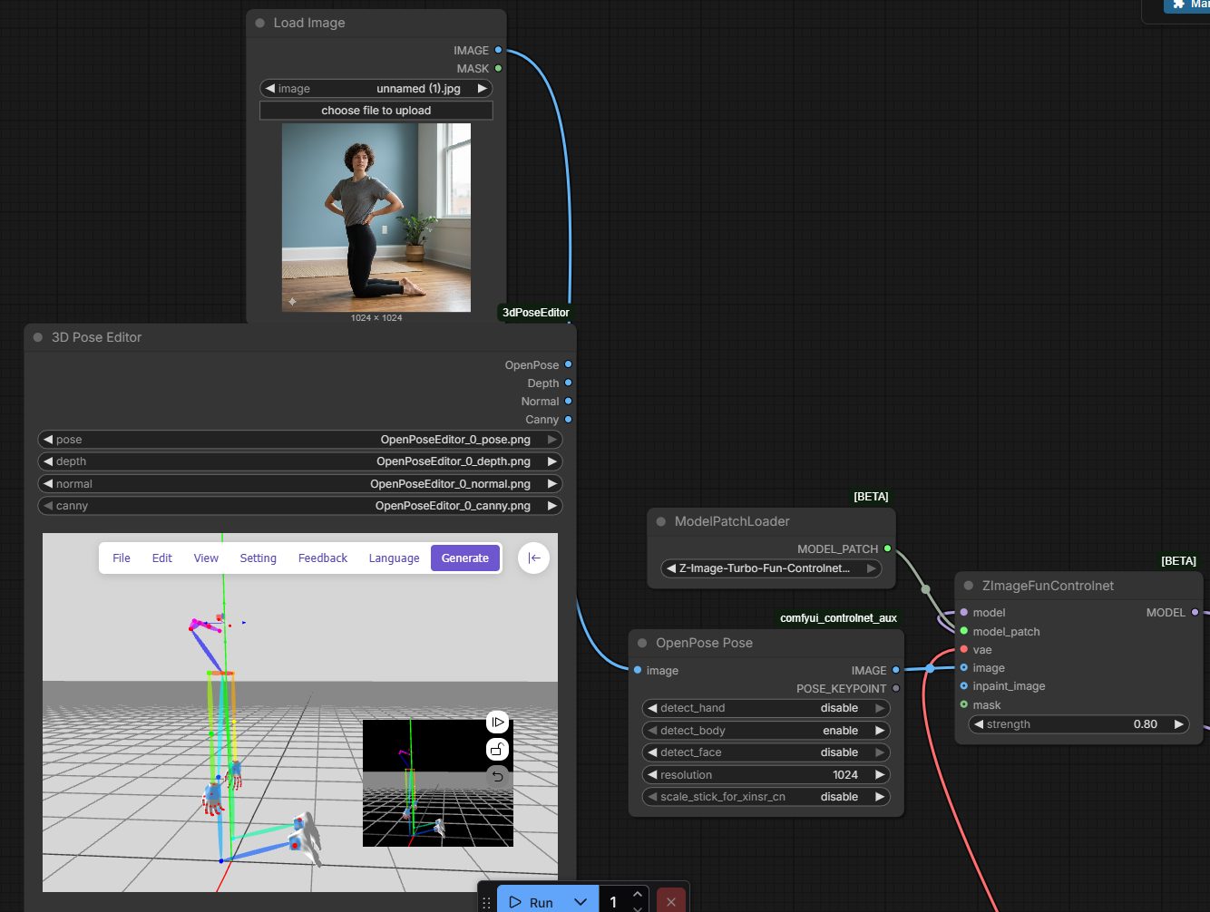The width and height of the screenshot is (1210, 912).
Task: Toggle collapse dot on ZImageFunControlnet node
Action: pos(969,586)
